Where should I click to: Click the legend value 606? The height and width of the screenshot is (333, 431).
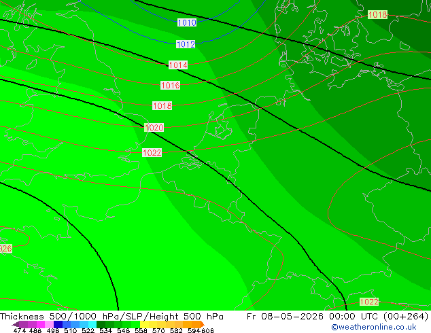coord(207,330)
